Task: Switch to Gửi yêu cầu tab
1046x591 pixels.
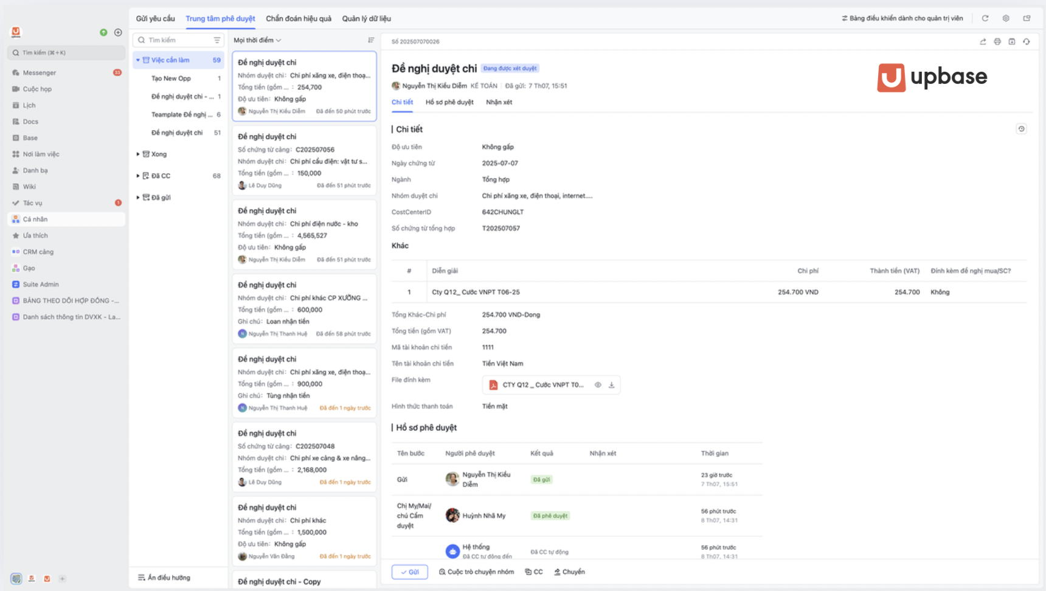Action: 155,18
